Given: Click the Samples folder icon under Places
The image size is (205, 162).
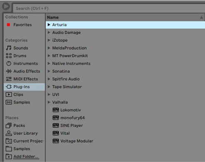Looking at the screenshot, I should [9, 149].
